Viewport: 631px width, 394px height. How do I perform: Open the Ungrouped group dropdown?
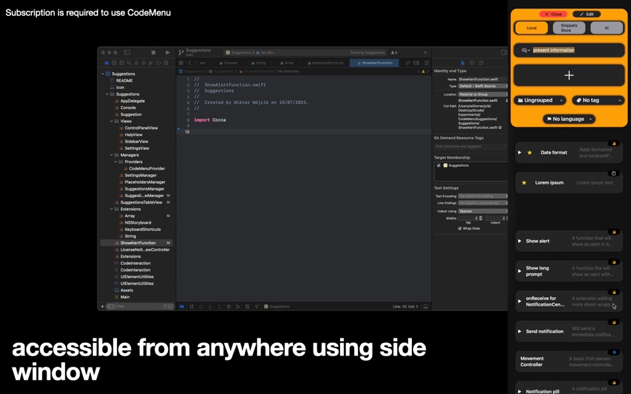[x=540, y=100]
